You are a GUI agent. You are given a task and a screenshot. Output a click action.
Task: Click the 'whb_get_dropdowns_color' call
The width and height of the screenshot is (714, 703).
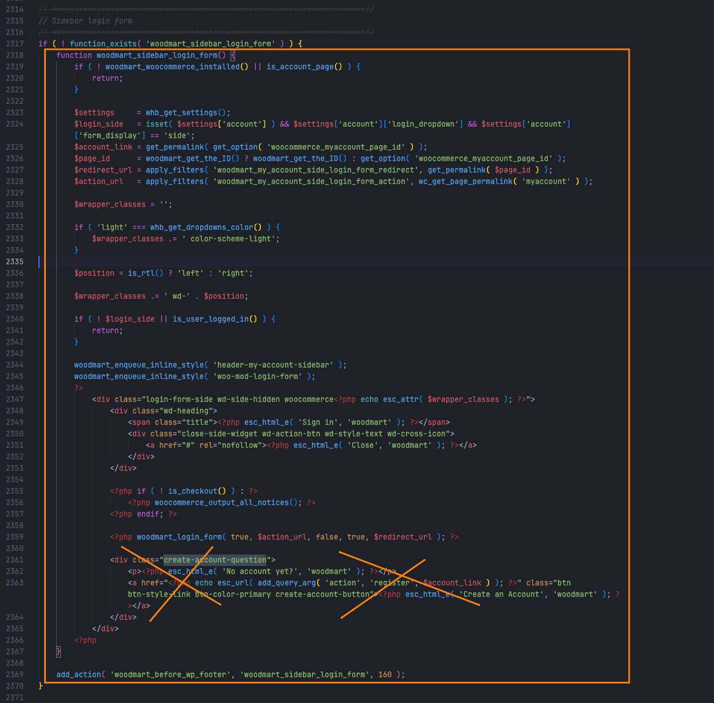pos(201,227)
